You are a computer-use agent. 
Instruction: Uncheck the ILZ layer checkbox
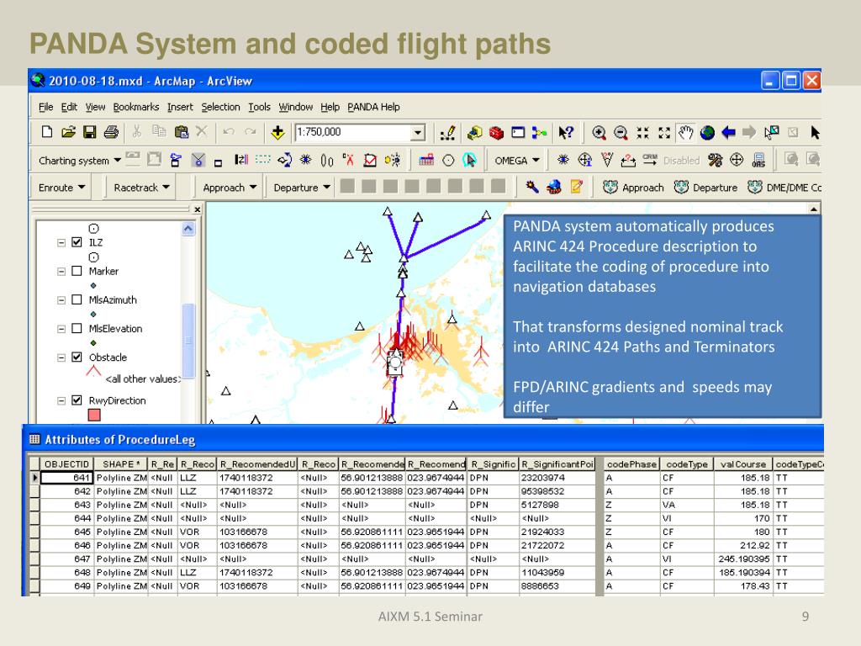point(77,242)
